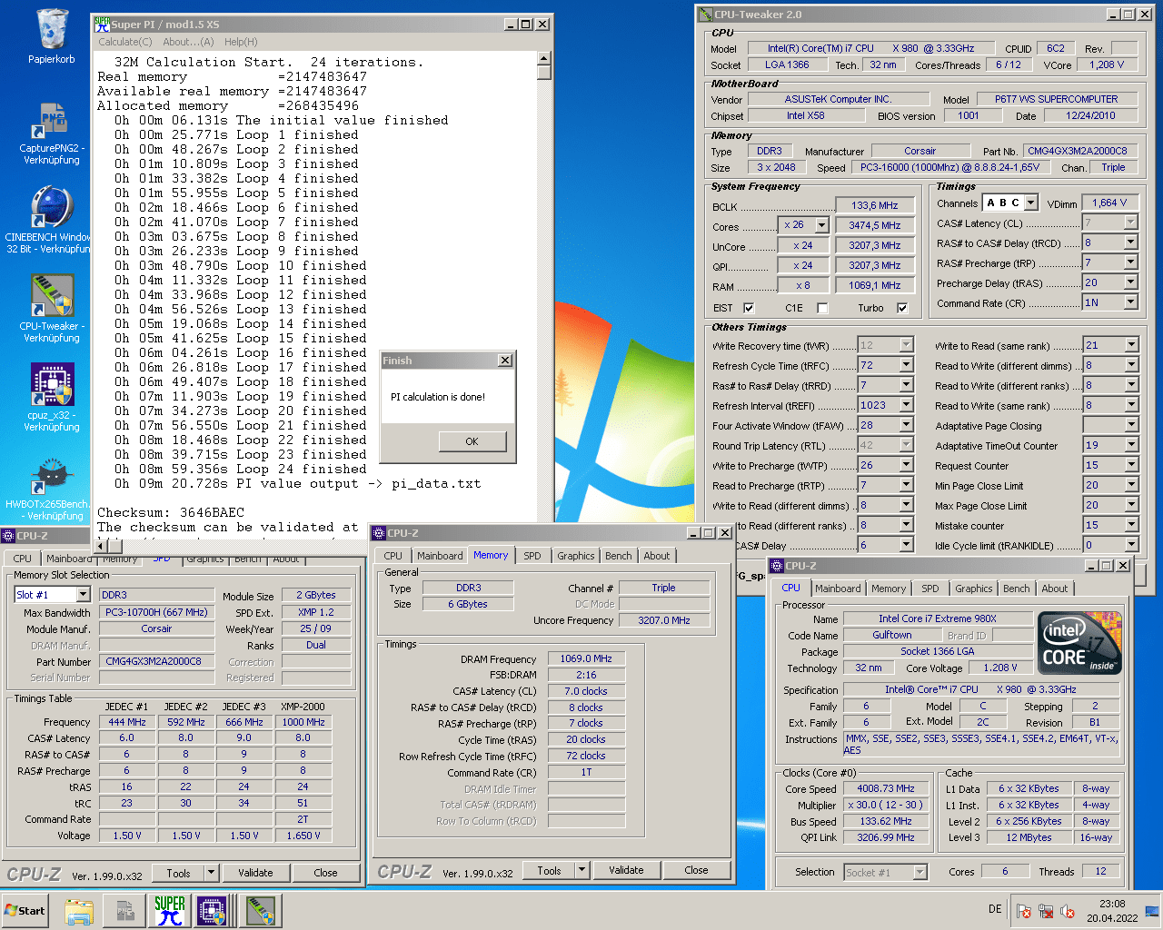
Task: Switch to Bench tab in middle CPU-Z
Action: [619, 556]
